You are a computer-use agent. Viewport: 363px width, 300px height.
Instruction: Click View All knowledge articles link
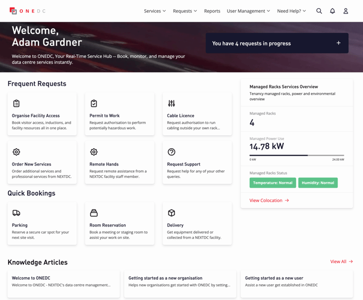click(341, 262)
